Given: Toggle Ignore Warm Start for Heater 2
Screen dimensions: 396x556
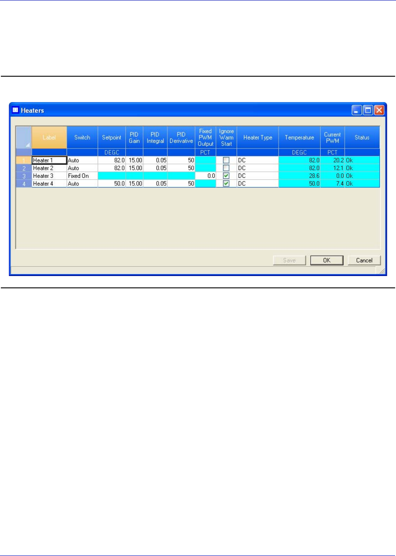Looking at the screenshot, I should (226, 168).
